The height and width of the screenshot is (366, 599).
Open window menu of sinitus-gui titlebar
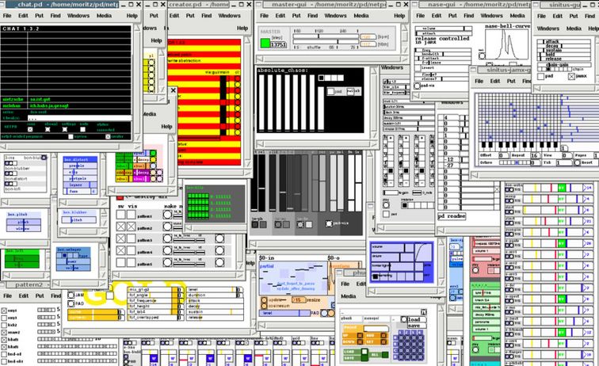click(x=536, y=5)
